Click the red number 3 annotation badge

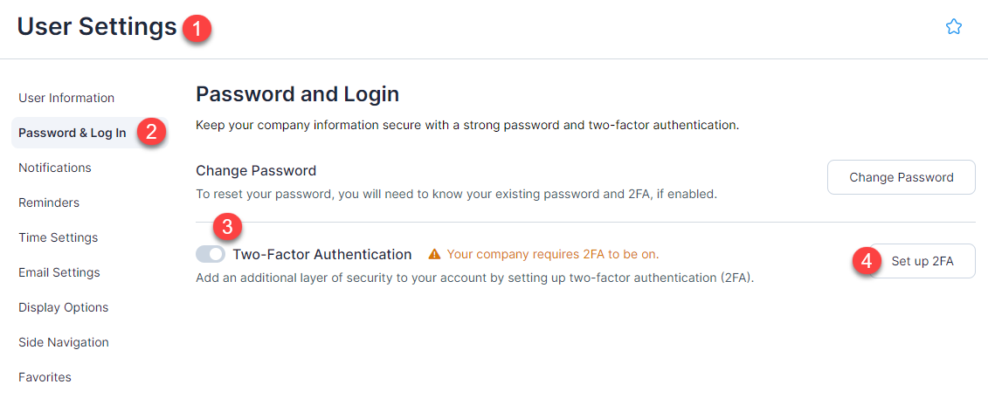point(228,228)
